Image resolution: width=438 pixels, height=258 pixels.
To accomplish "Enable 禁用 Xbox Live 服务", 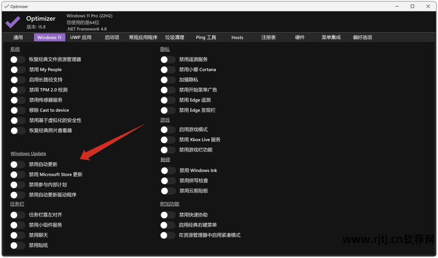I will pyautogui.click(x=168, y=139).
